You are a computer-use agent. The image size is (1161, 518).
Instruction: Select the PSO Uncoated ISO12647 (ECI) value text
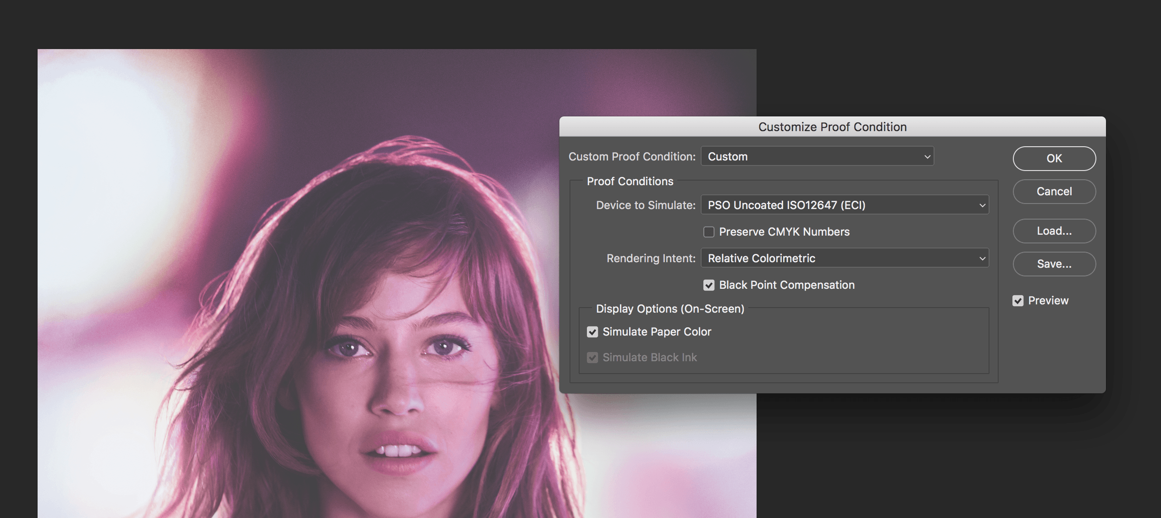click(x=786, y=205)
